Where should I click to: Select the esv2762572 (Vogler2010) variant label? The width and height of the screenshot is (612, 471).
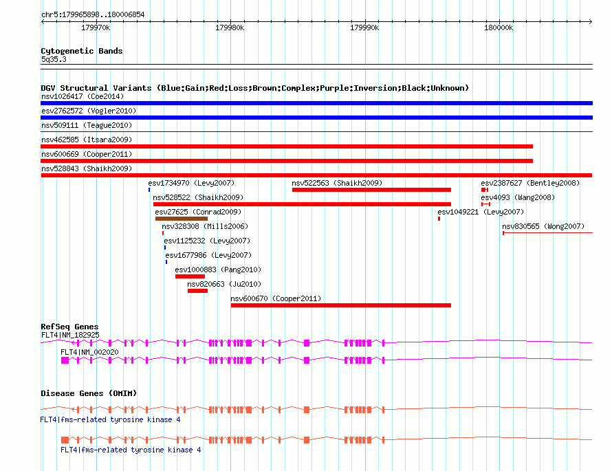click(x=89, y=111)
